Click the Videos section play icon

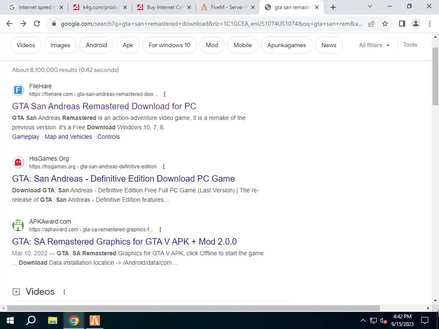(16, 292)
